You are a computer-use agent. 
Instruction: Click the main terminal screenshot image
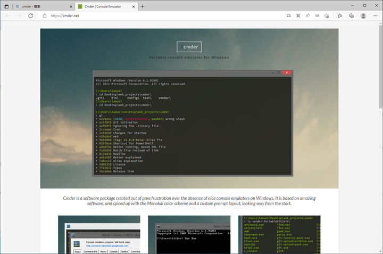click(193, 123)
